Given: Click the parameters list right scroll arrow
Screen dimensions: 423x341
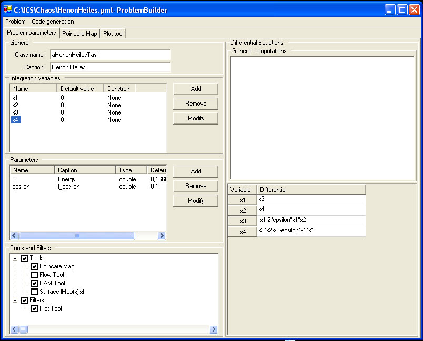Looking at the screenshot, I should pos(162,236).
